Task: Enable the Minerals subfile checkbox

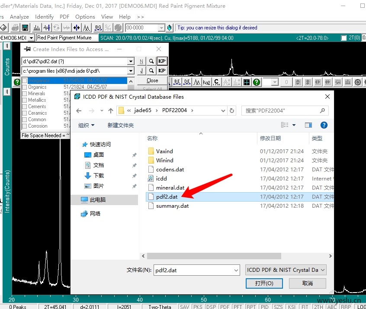Action: [x=25, y=93]
